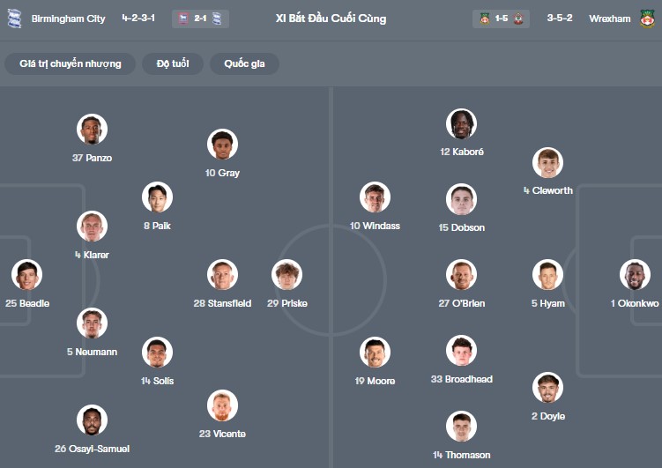Open Thomason's player photo
The width and height of the screenshot is (662, 468).
pyautogui.click(x=461, y=427)
